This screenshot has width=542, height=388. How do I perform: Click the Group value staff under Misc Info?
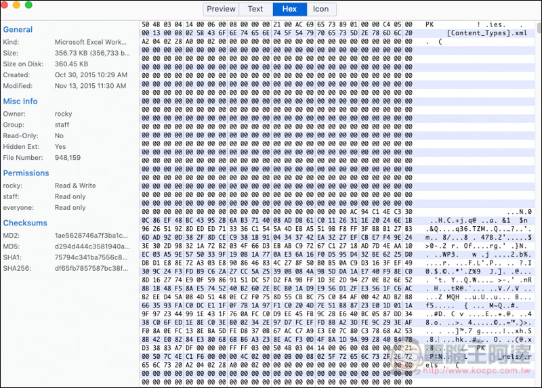tap(62, 125)
